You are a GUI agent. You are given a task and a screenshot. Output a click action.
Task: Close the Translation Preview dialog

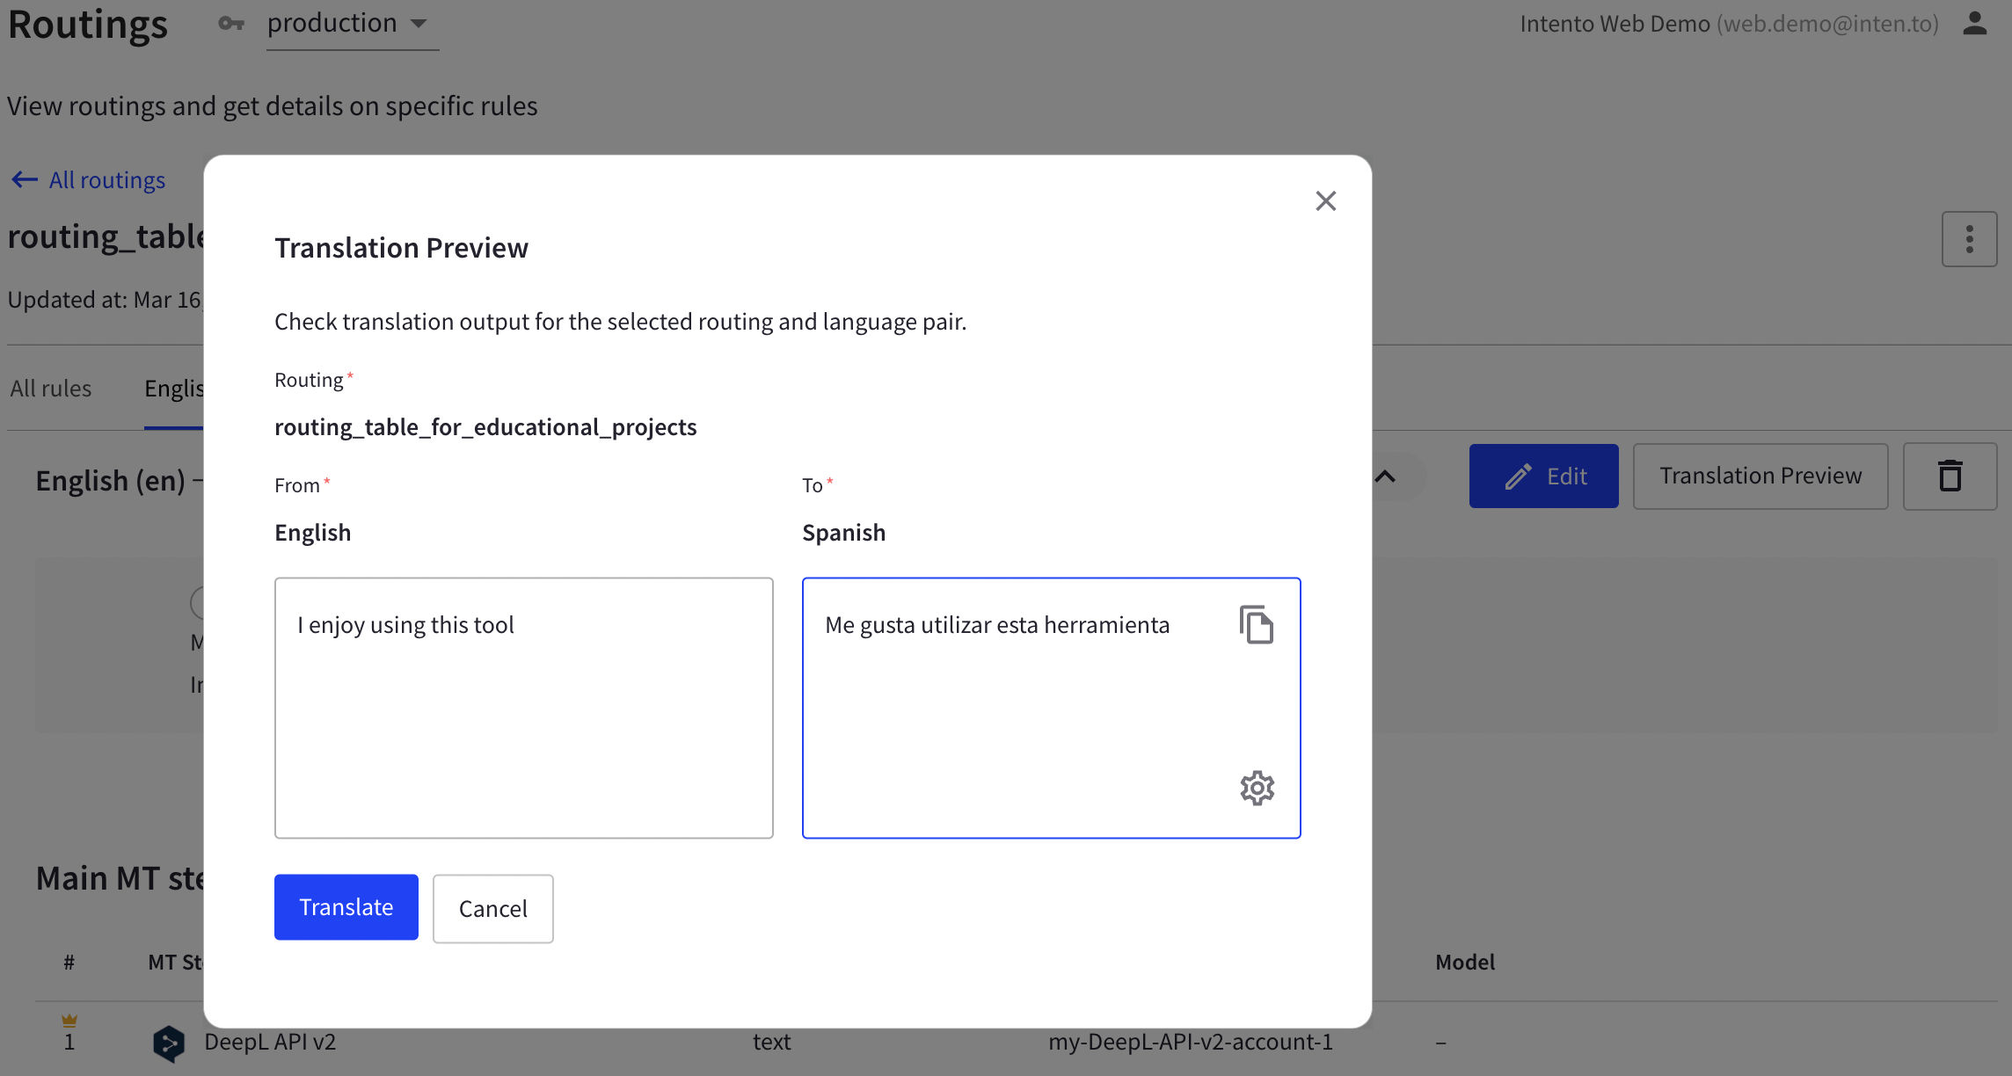coord(1325,201)
